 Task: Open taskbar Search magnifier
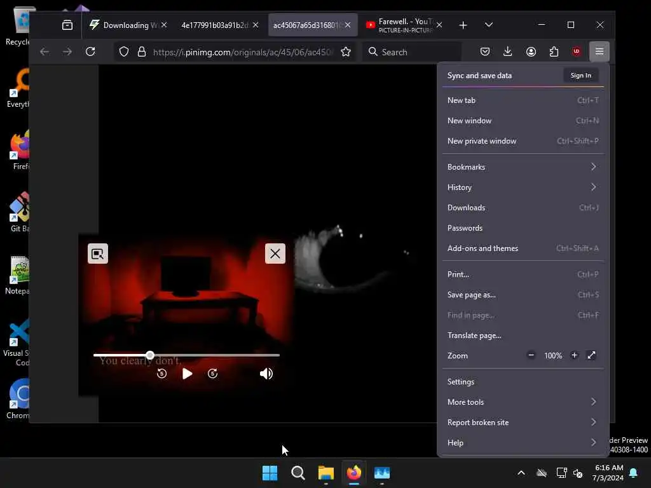[x=298, y=473]
